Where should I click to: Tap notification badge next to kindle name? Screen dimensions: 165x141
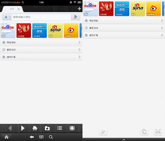pos(23,2)
